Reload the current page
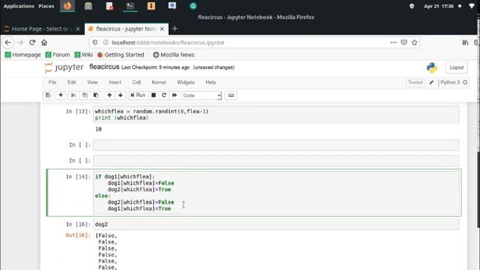Screen dimensions: 480x270 (x=32, y=43)
